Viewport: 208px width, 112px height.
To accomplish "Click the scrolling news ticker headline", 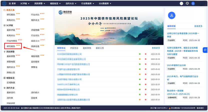I will coord(51,108).
